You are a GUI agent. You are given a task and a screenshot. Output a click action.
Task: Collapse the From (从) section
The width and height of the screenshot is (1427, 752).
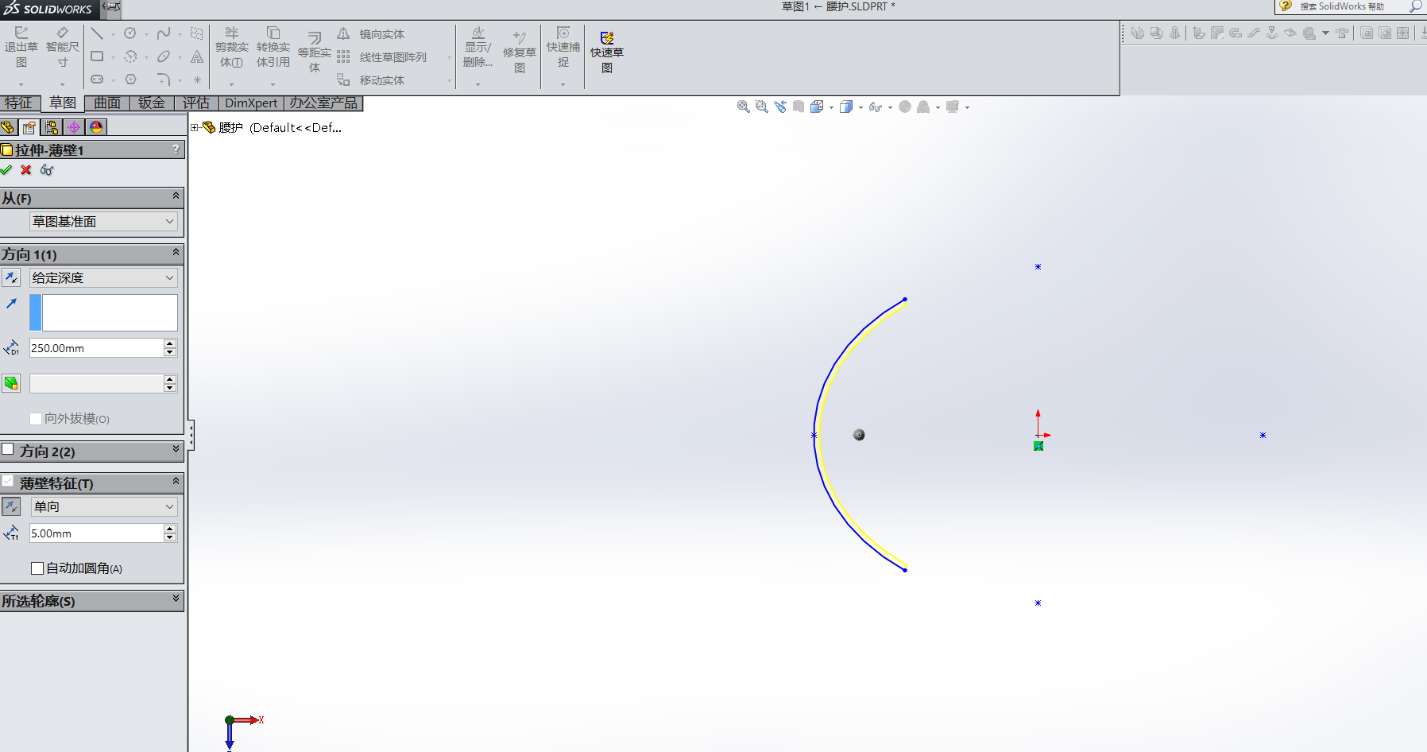coord(176,196)
